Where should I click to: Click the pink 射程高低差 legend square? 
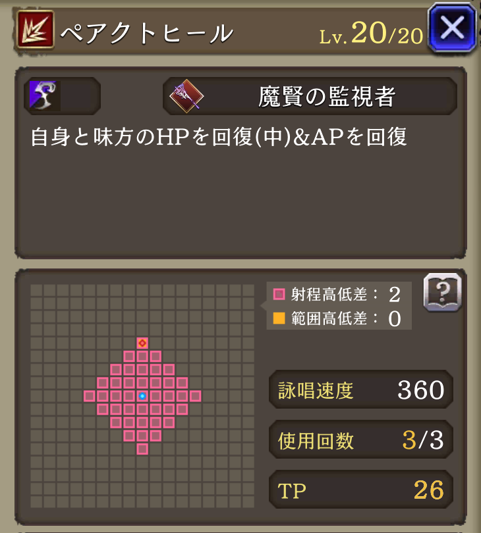279,294
